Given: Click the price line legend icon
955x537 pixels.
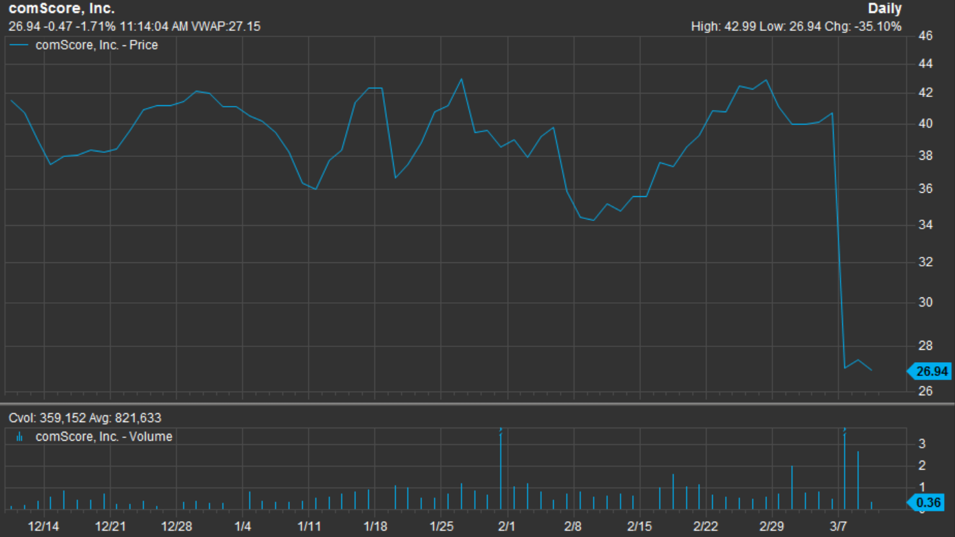Looking at the screenshot, I should 19,45.
